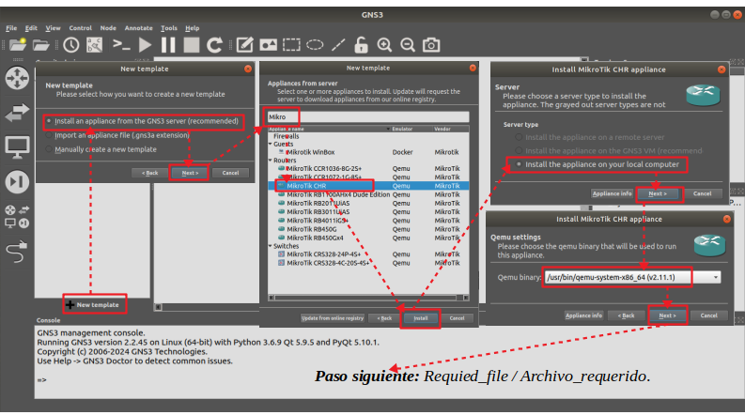Click Install in the appliances dialog
745x415 pixels.
point(421,318)
